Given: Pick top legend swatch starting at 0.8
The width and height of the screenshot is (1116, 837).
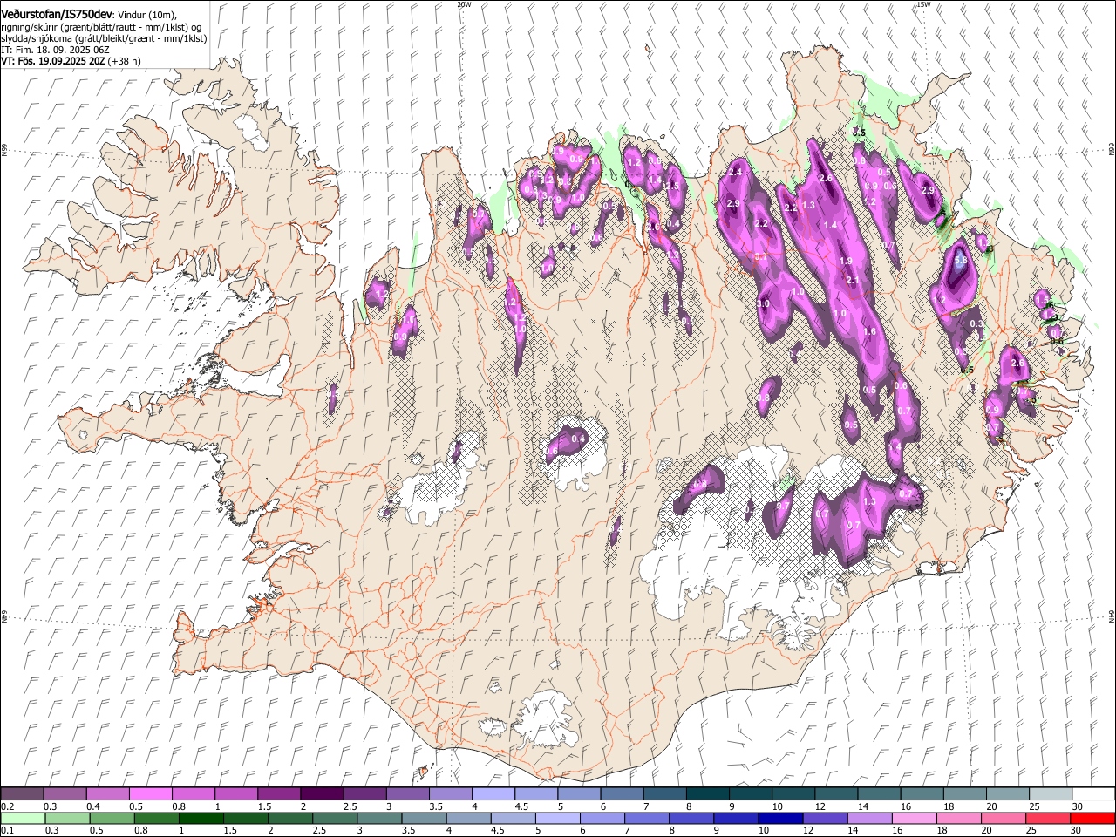Looking at the screenshot, I should 193,793.
